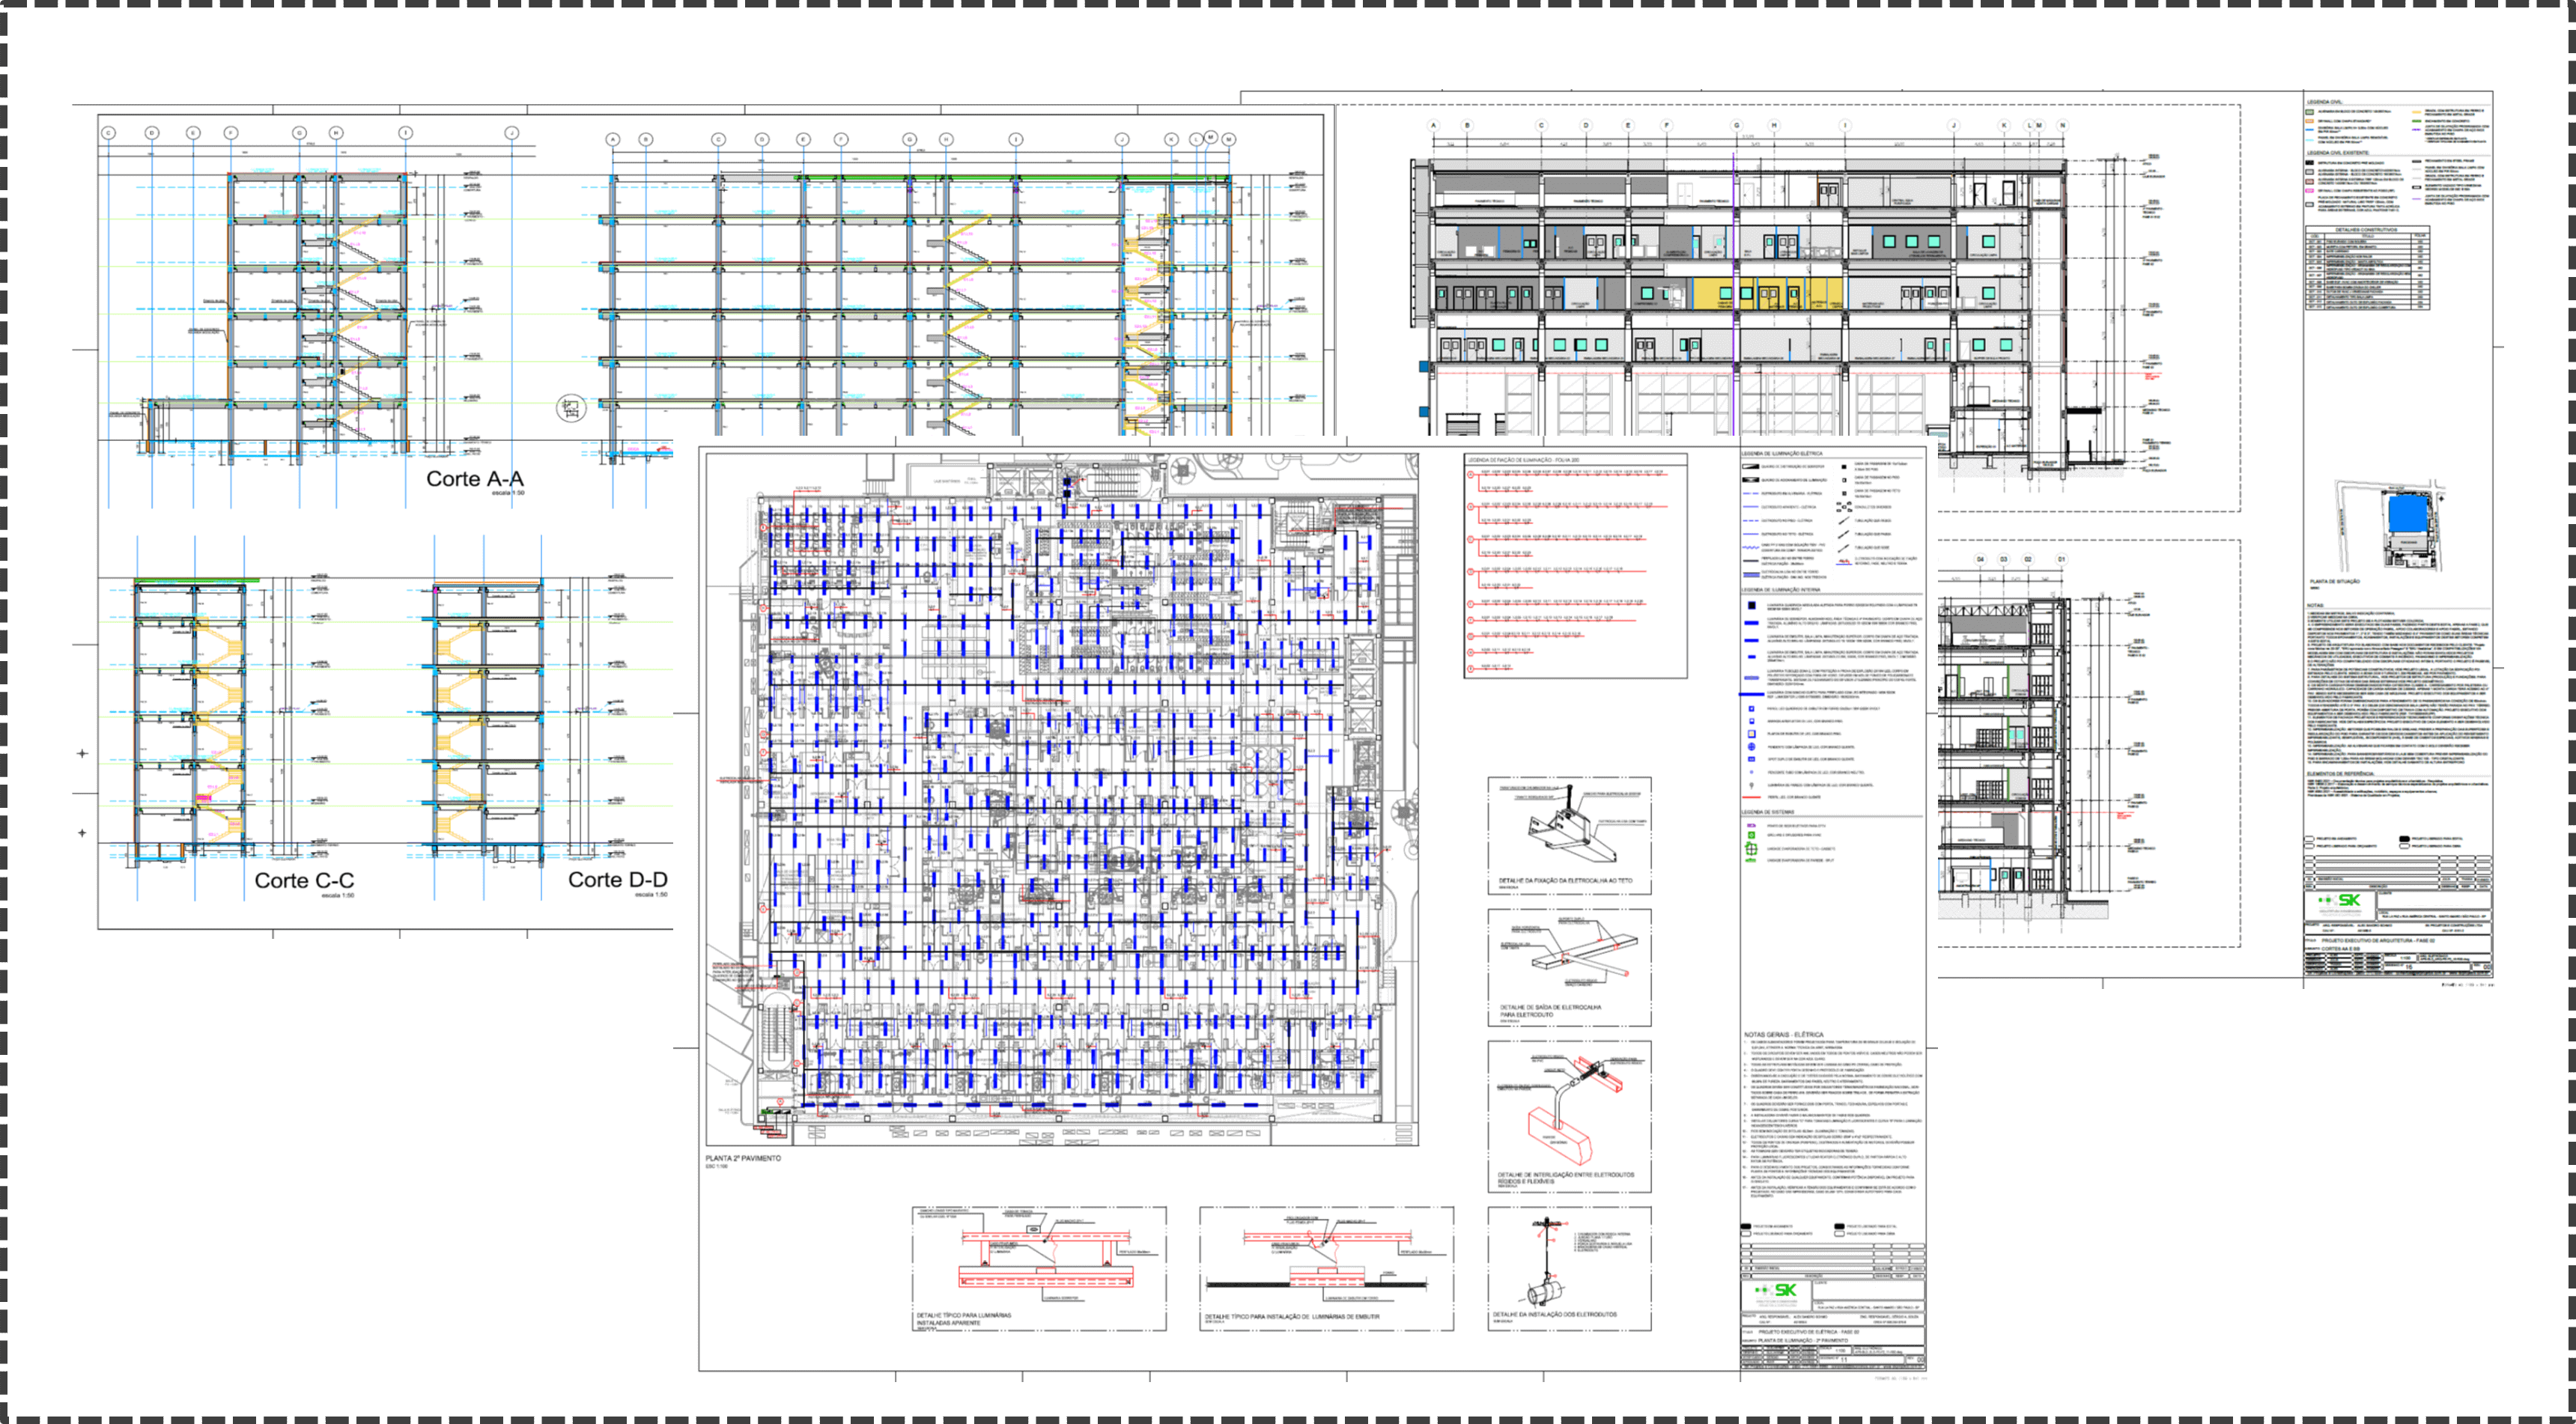Pick "DETALHE DA FIXAÇÃO DA ELETROCALHA AO TETO" caption
The height and width of the screenshot is (1424, 2576).
pyautogui.click(x=1565, y=881)
